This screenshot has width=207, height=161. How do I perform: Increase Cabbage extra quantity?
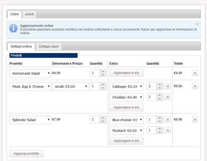pyautogui.click(x=160, y=84)
